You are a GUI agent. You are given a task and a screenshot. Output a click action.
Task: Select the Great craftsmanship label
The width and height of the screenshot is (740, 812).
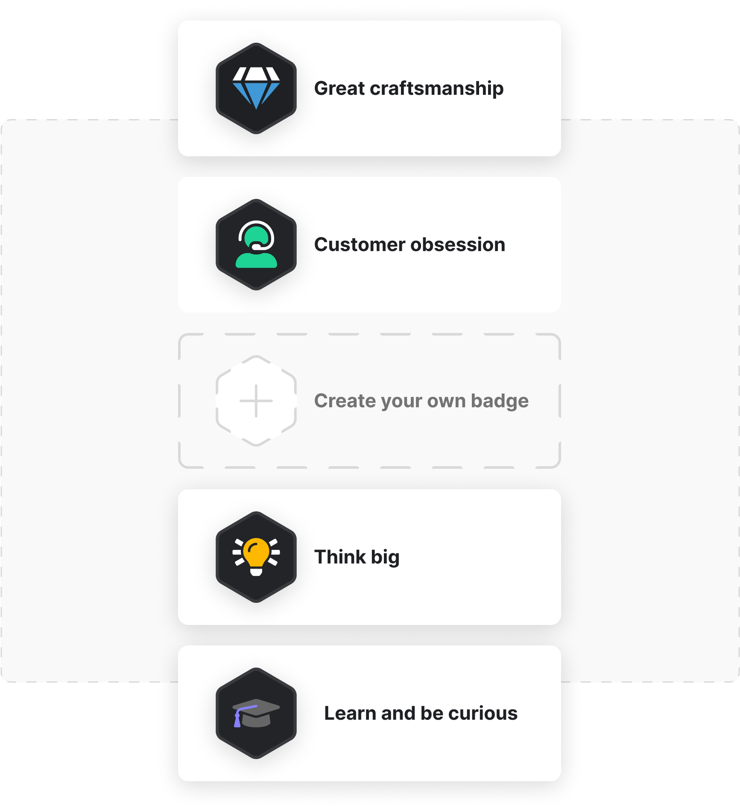click(x=409, y=89)
